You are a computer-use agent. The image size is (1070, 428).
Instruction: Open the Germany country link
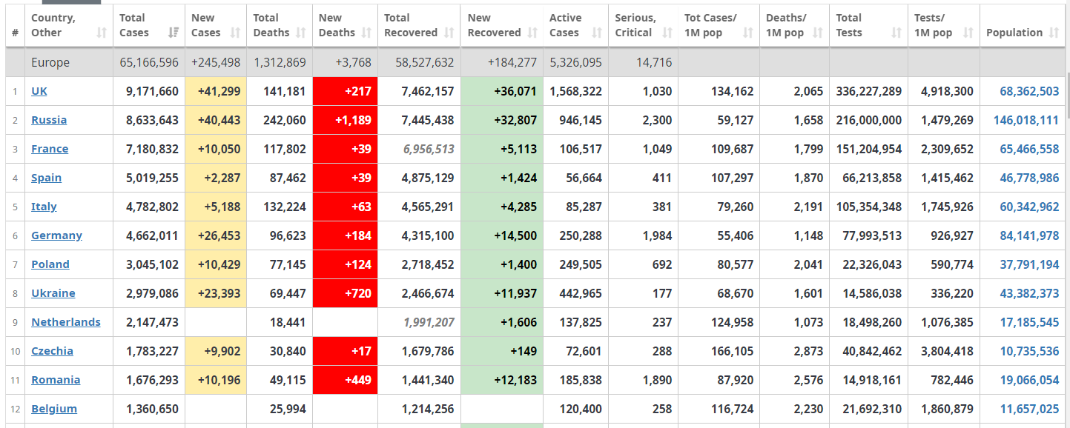56,235
